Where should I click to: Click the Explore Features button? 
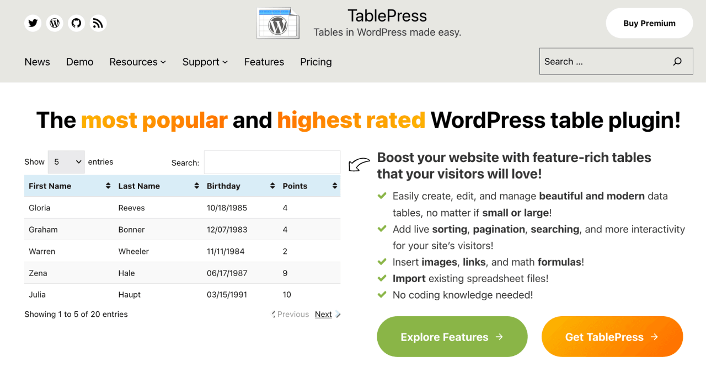(x=452, y=337)
